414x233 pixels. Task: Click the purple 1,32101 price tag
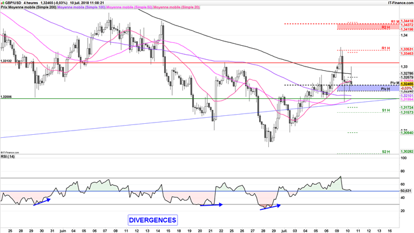407,95
